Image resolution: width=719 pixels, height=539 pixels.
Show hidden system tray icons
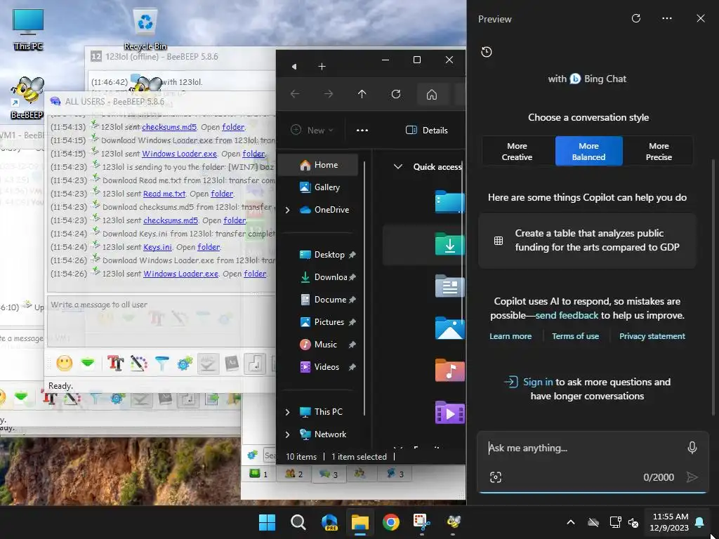tap(571, 522)
